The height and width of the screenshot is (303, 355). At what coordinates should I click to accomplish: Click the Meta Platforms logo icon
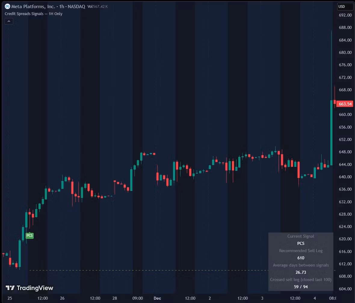(x=8, y=6)
